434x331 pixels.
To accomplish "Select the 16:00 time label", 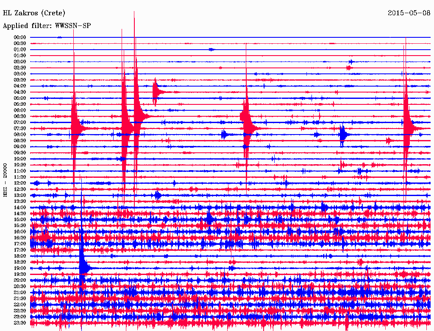I will pos(20,232).
